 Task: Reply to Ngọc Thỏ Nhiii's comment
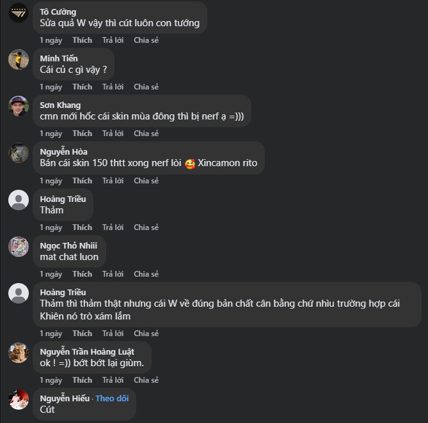coord(113,274)
